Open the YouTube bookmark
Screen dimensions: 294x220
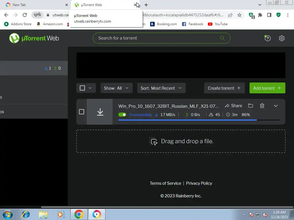pos(218,24)
